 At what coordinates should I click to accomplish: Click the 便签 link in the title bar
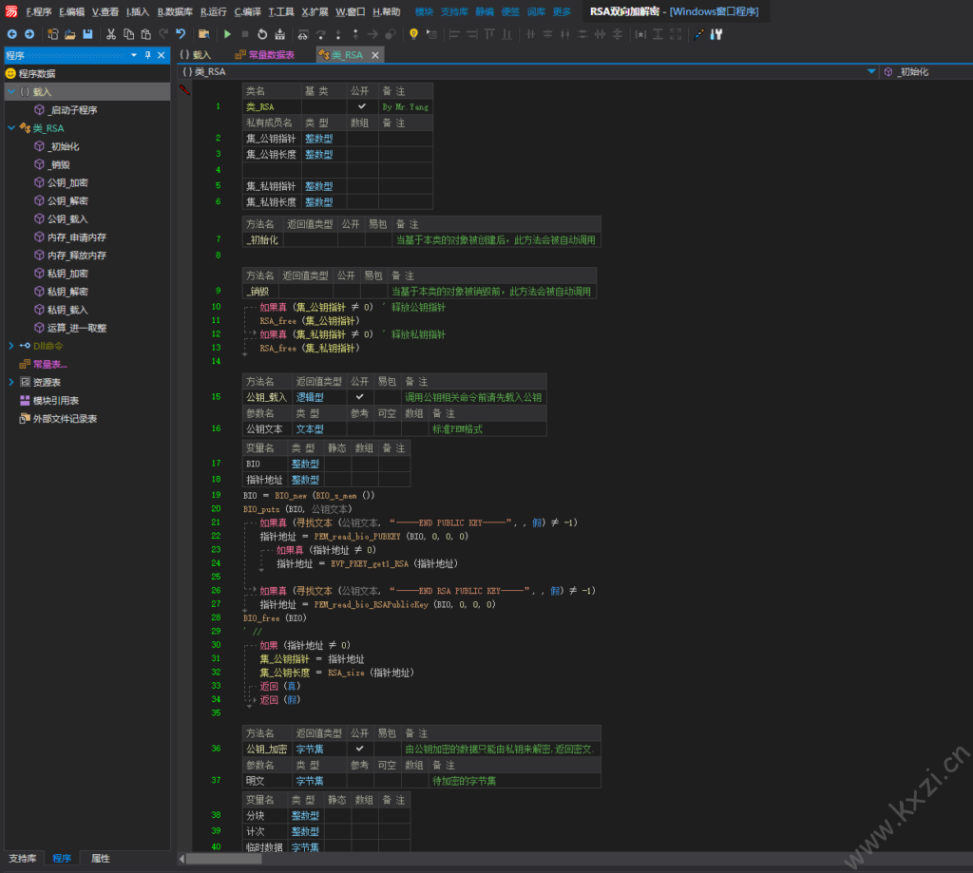point(510,11)
